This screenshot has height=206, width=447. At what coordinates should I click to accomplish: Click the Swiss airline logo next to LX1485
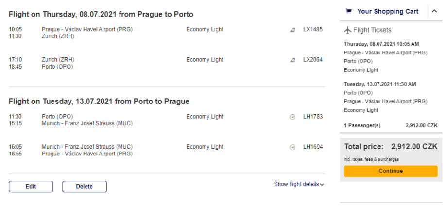coord(292,30)
